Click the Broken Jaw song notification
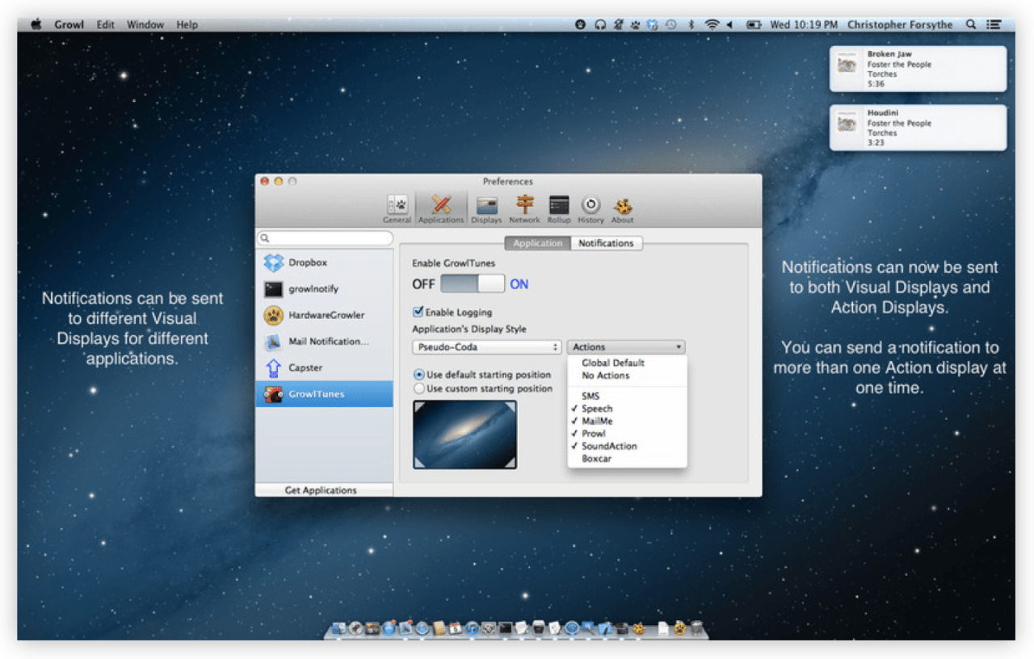This screenshot has height=659, width=1034. [x=918, y=69]
